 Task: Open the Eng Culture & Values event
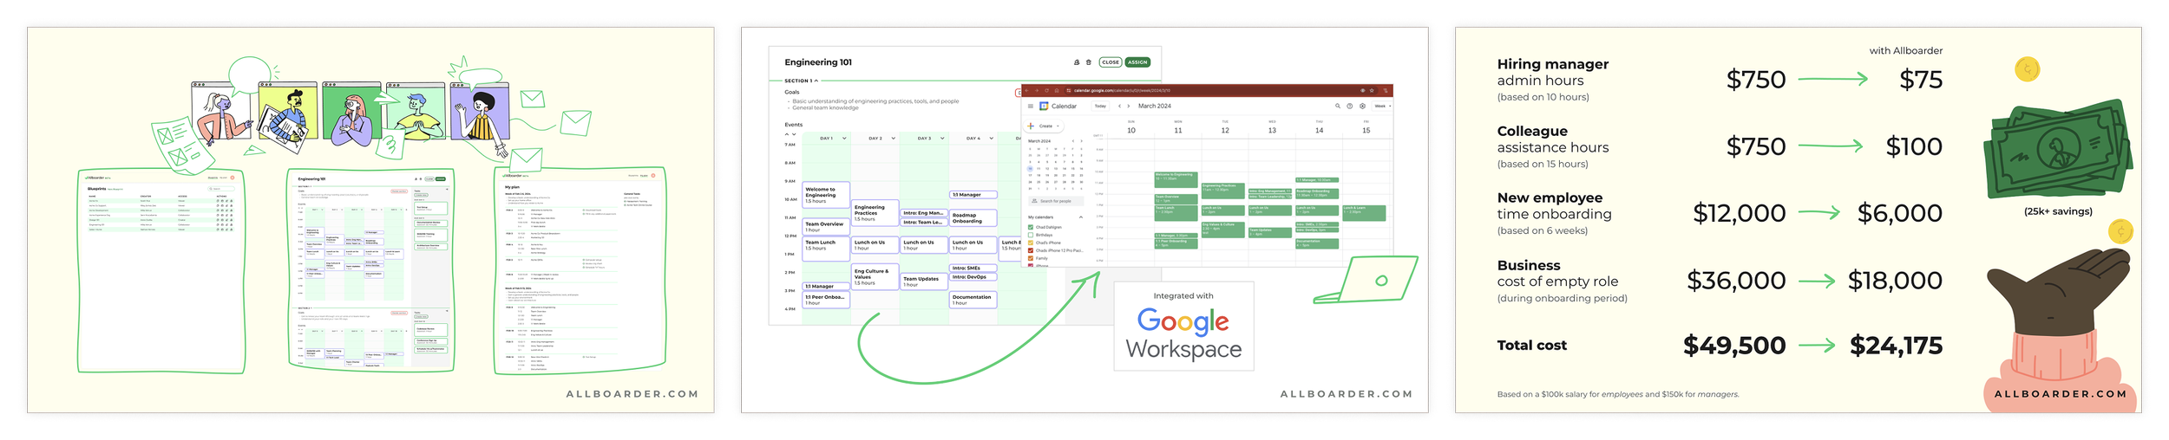click(x=875, y=277)
